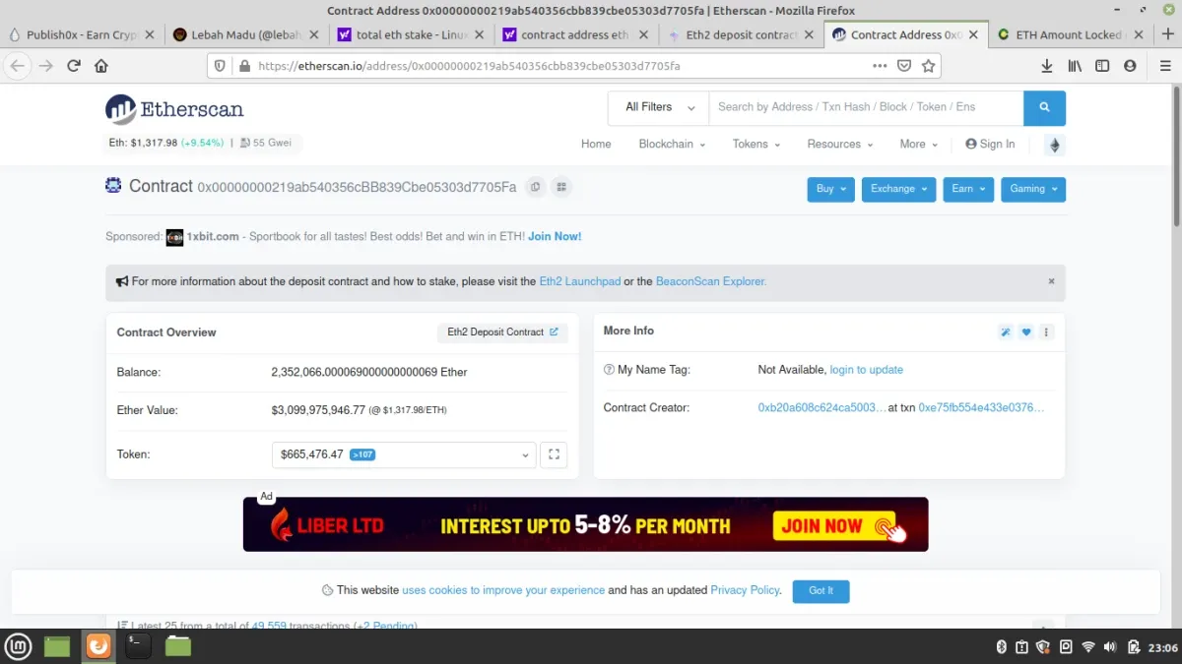Click 'login to update' link
The width and height of the screenshot is (1182, 664).
[867, 370]
